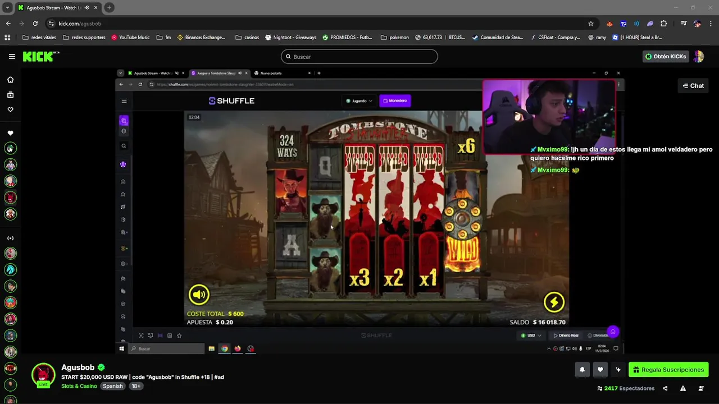Click the address bar with kick.com/agusbob
This screenshot has width=719, height=404.
tap(320, 24)
